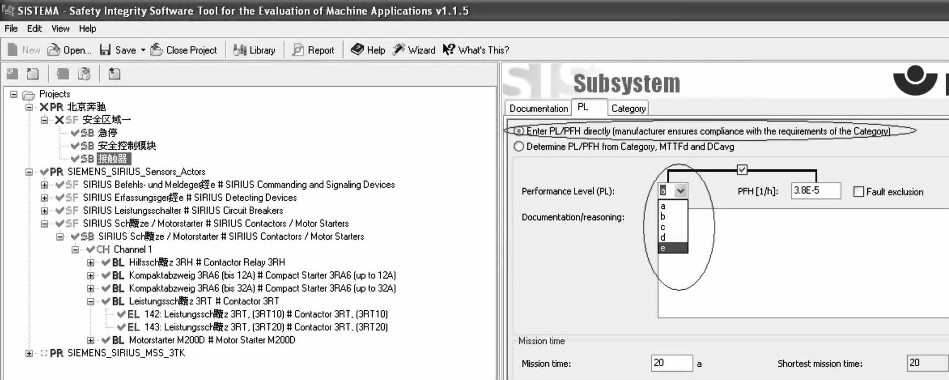Open the Save button dropdown arrow

[x=143, y=50]
